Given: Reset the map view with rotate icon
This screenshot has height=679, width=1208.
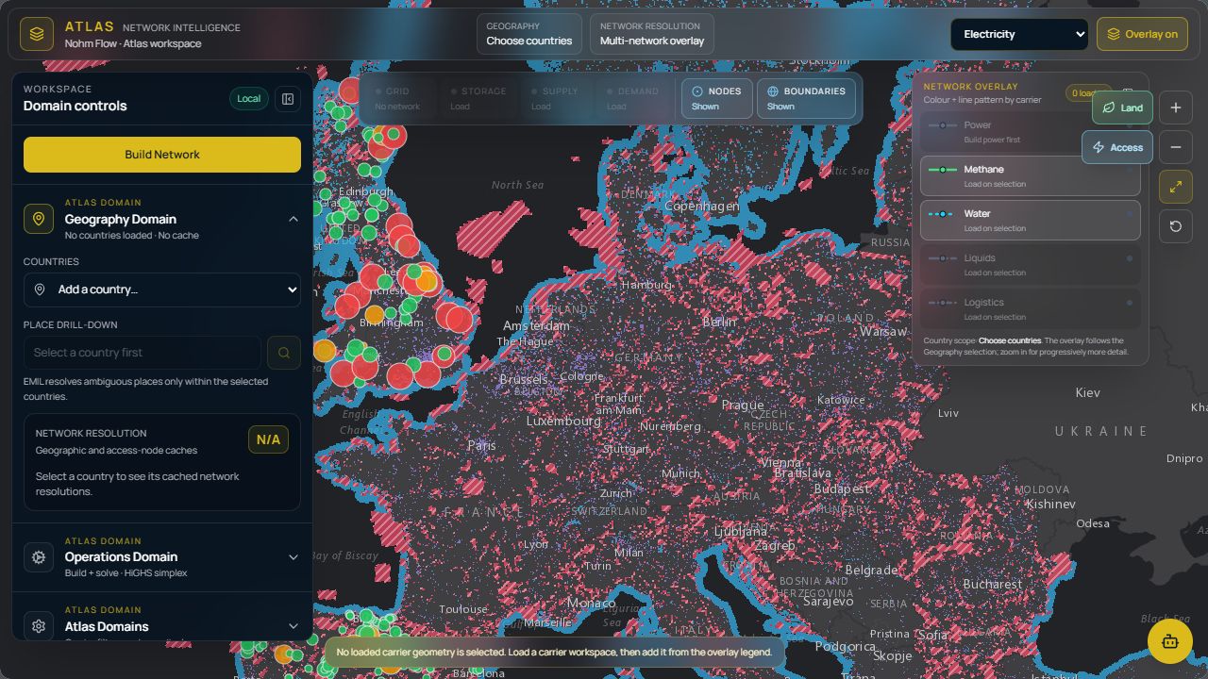Looking at the screenshot, I should point(1176,226).
